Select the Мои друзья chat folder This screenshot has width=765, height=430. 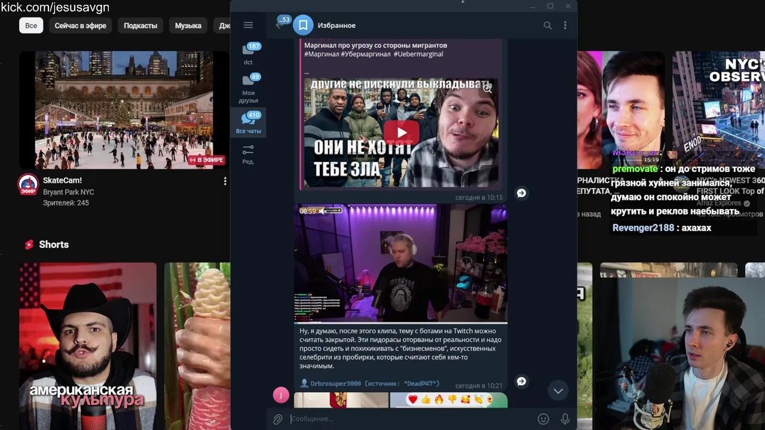[x=248, y=88]
